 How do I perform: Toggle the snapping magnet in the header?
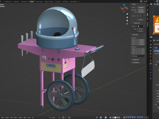(x=63, y=117)
